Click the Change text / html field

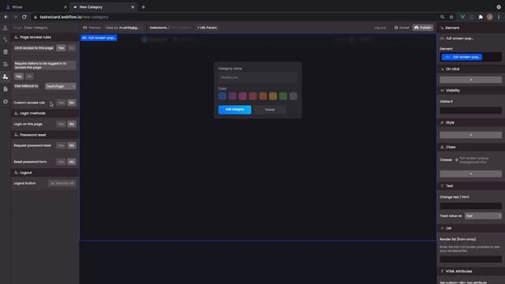(470, 206)
